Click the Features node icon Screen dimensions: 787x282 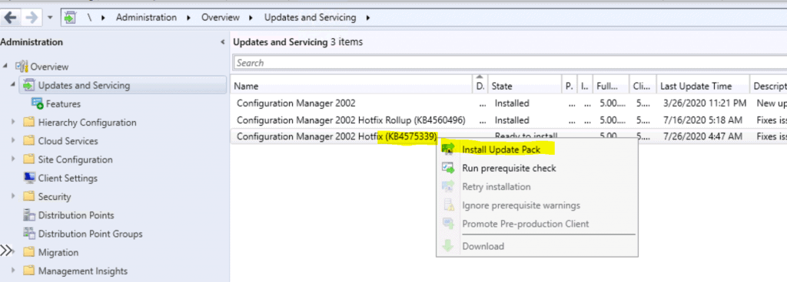pos(38,103)
